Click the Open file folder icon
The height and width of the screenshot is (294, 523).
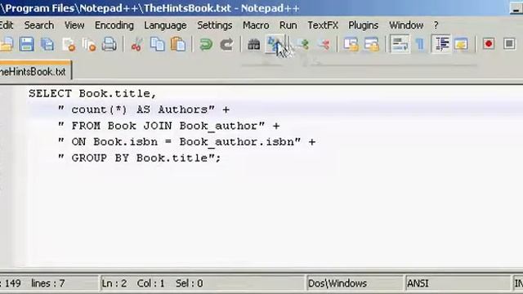(6, 44)
